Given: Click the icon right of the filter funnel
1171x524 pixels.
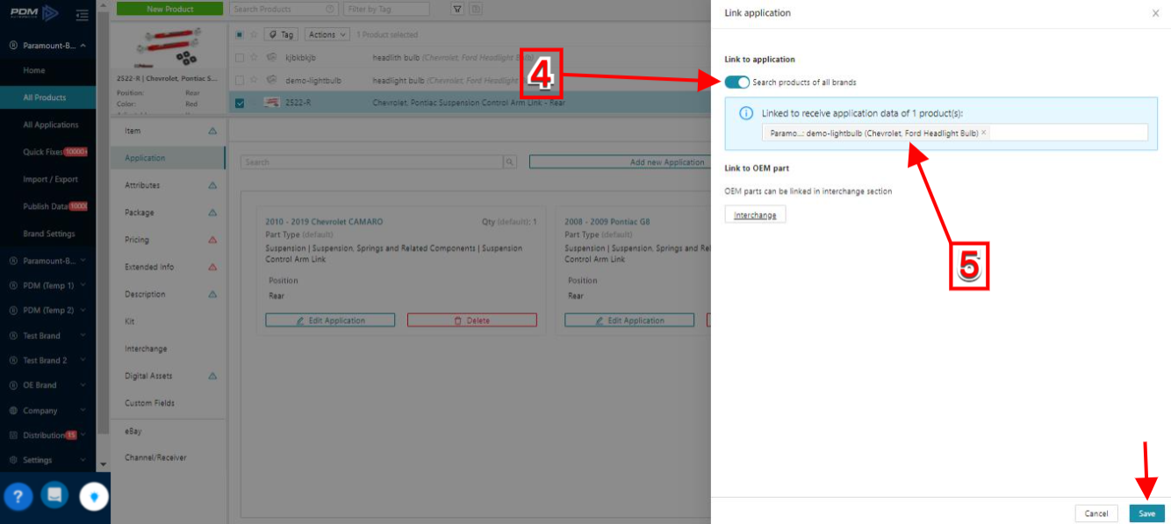Looking at the screenshot, I should [x=476, y=9].
